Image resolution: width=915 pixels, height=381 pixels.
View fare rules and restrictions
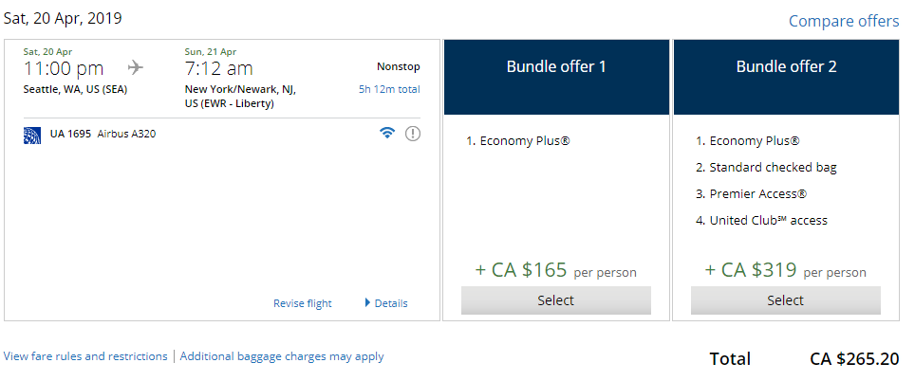(x=85, y=356)
